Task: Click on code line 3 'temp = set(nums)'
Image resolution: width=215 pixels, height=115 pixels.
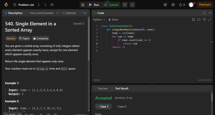Action: point(123,33)
